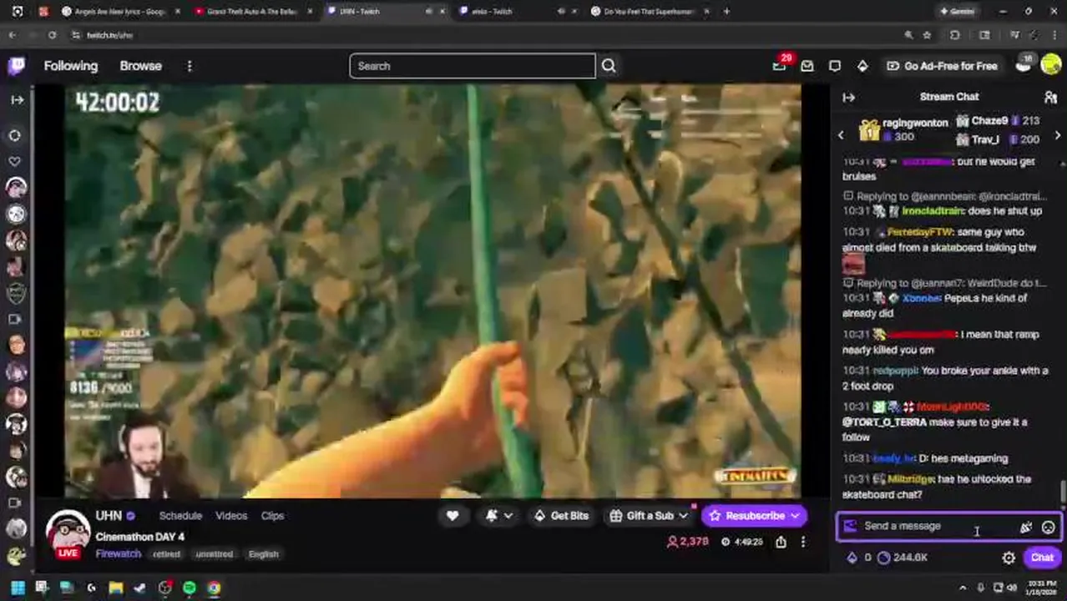Open a new browser tab
The height and width of the screenshot is (601, 1067).
tap(726, 12)
